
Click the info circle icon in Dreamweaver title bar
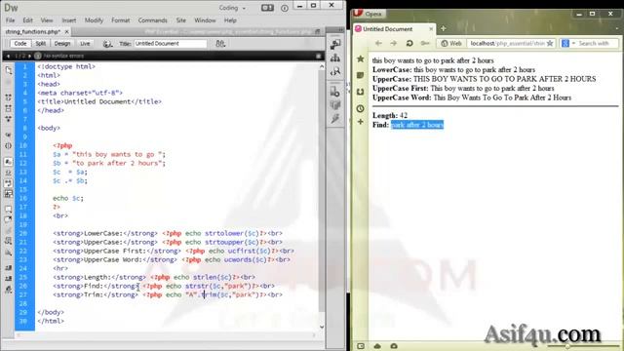coord(285,8)
